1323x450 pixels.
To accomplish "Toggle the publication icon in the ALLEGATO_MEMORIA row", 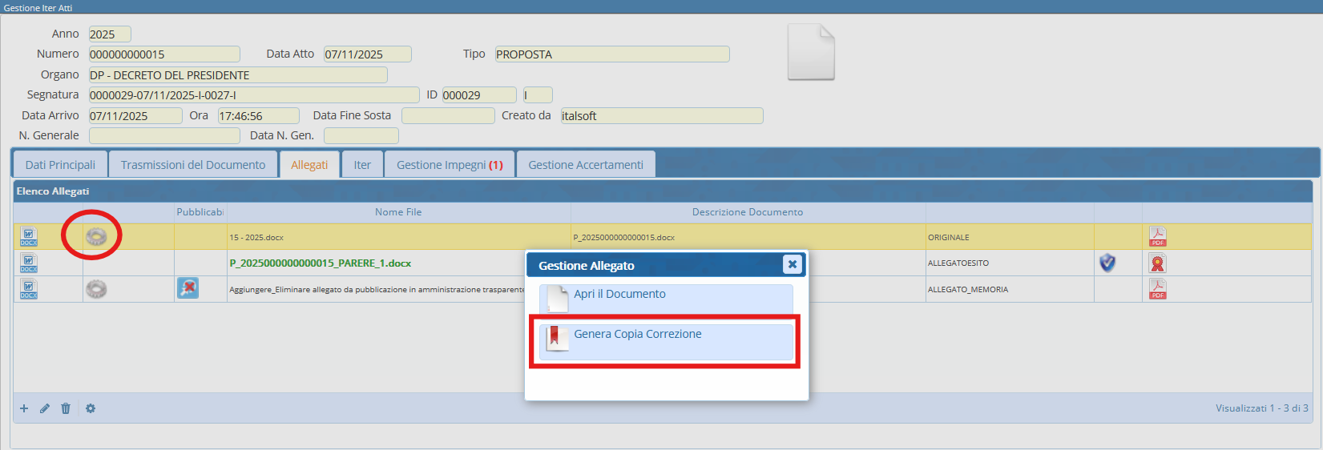I will pyautogui.click(x=188, y=288).
